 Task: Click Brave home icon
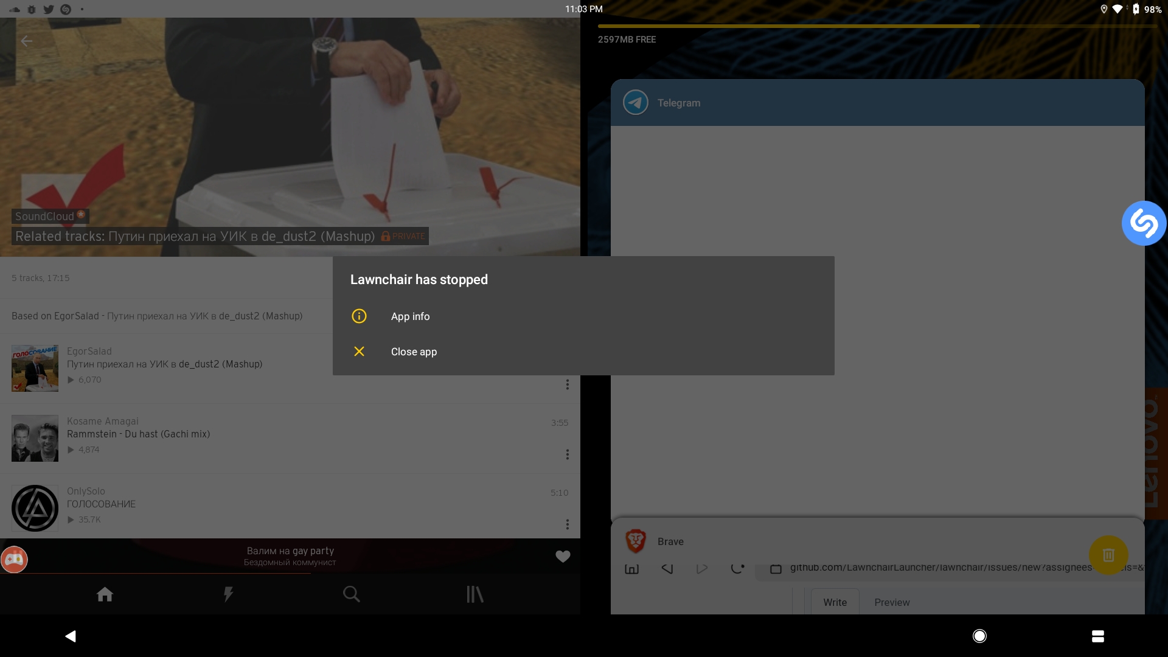tap(632, 569)
